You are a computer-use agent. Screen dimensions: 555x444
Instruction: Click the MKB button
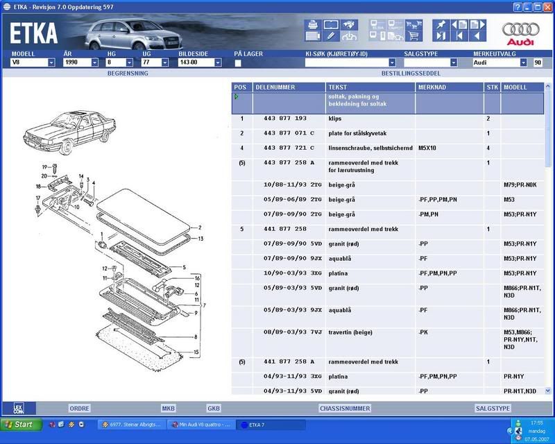point(169,409)
